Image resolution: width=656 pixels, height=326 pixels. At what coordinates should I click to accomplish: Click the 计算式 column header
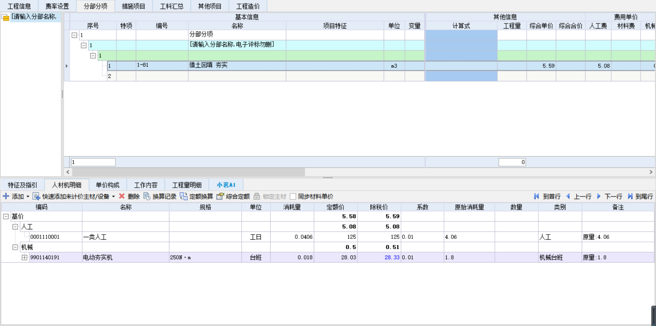461,26
